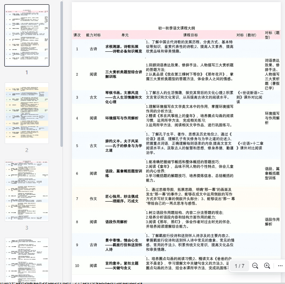This screenshot has width=285, height=284.
Task: Click lesson number 6 cell
Action: pos(77,173)
